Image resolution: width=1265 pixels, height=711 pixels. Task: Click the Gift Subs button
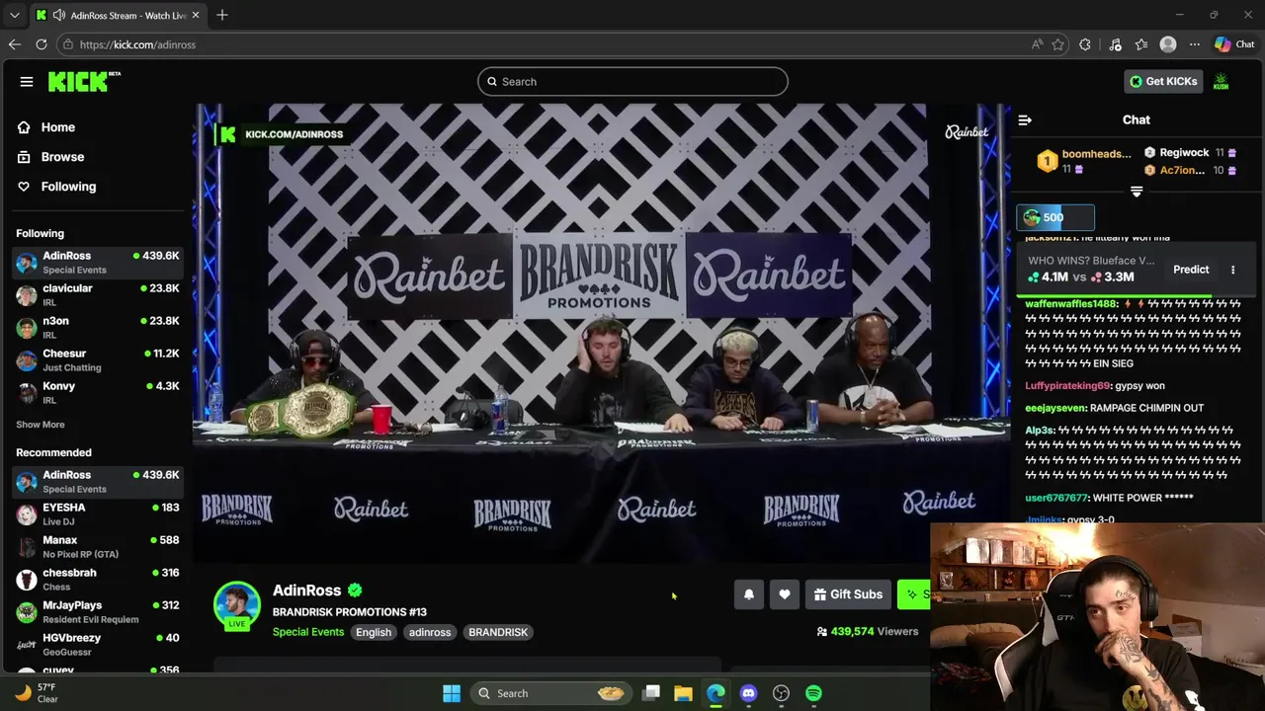coord(848,594)
